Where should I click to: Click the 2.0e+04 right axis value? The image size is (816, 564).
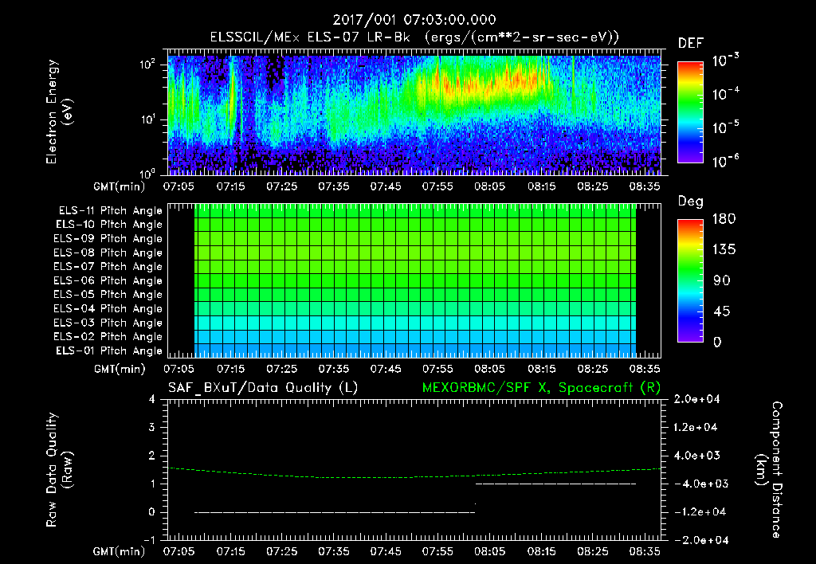tap(696, 399)
